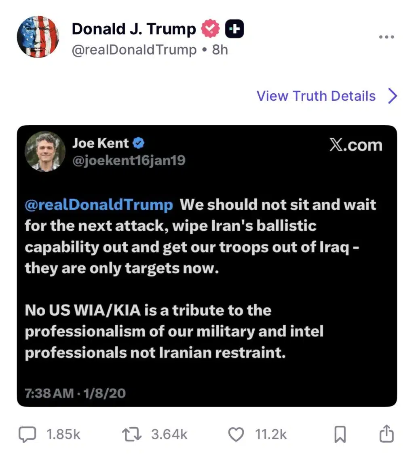This screenshot has width=414, height=458.
Task: Click the black plus badge beside the name
Action: click(x=234, y=29)
